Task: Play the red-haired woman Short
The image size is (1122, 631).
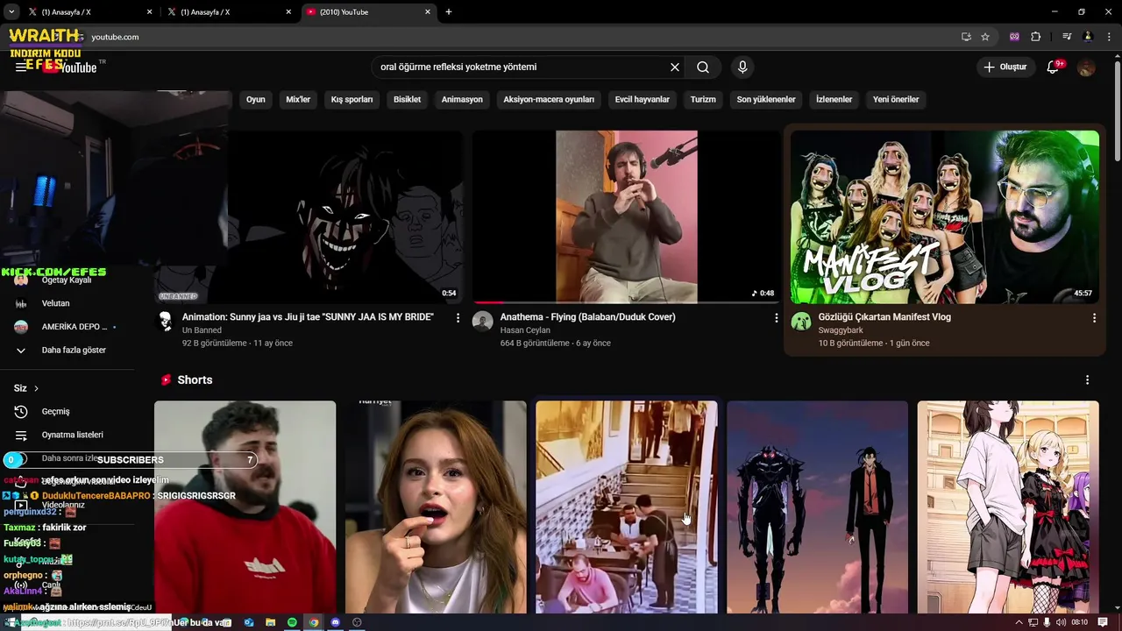Action: pos(436,507)
